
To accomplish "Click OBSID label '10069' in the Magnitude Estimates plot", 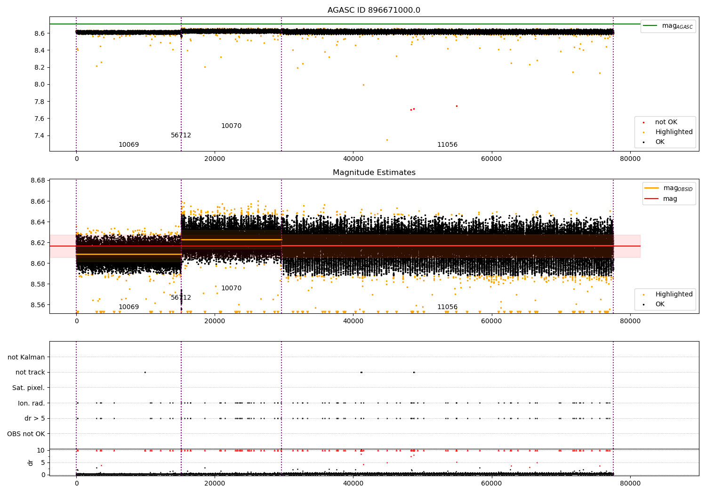I will pos(128,307).
